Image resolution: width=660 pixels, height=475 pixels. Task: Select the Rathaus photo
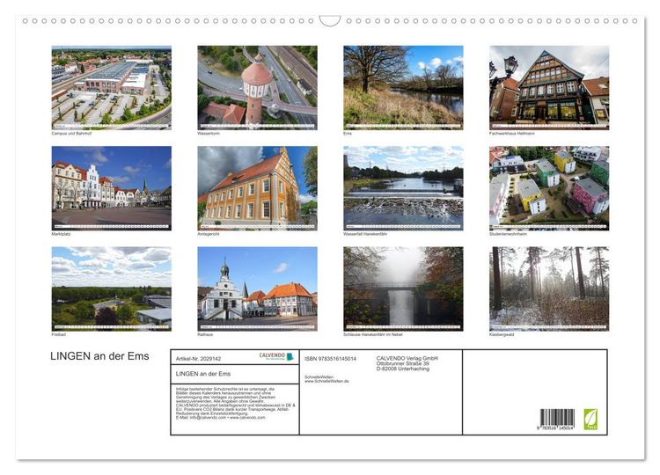pyautogui.click(x=257, y=289)
